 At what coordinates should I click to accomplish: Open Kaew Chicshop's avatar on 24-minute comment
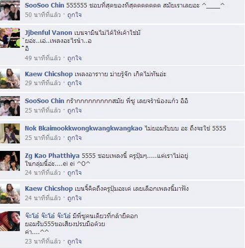click(10, 194)
